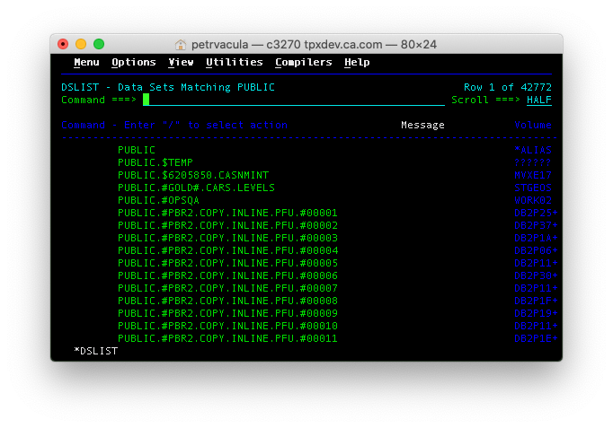Select data set ending with #00009
The width and height of the screenshot is (613, 428).
[x=228, y=313]
